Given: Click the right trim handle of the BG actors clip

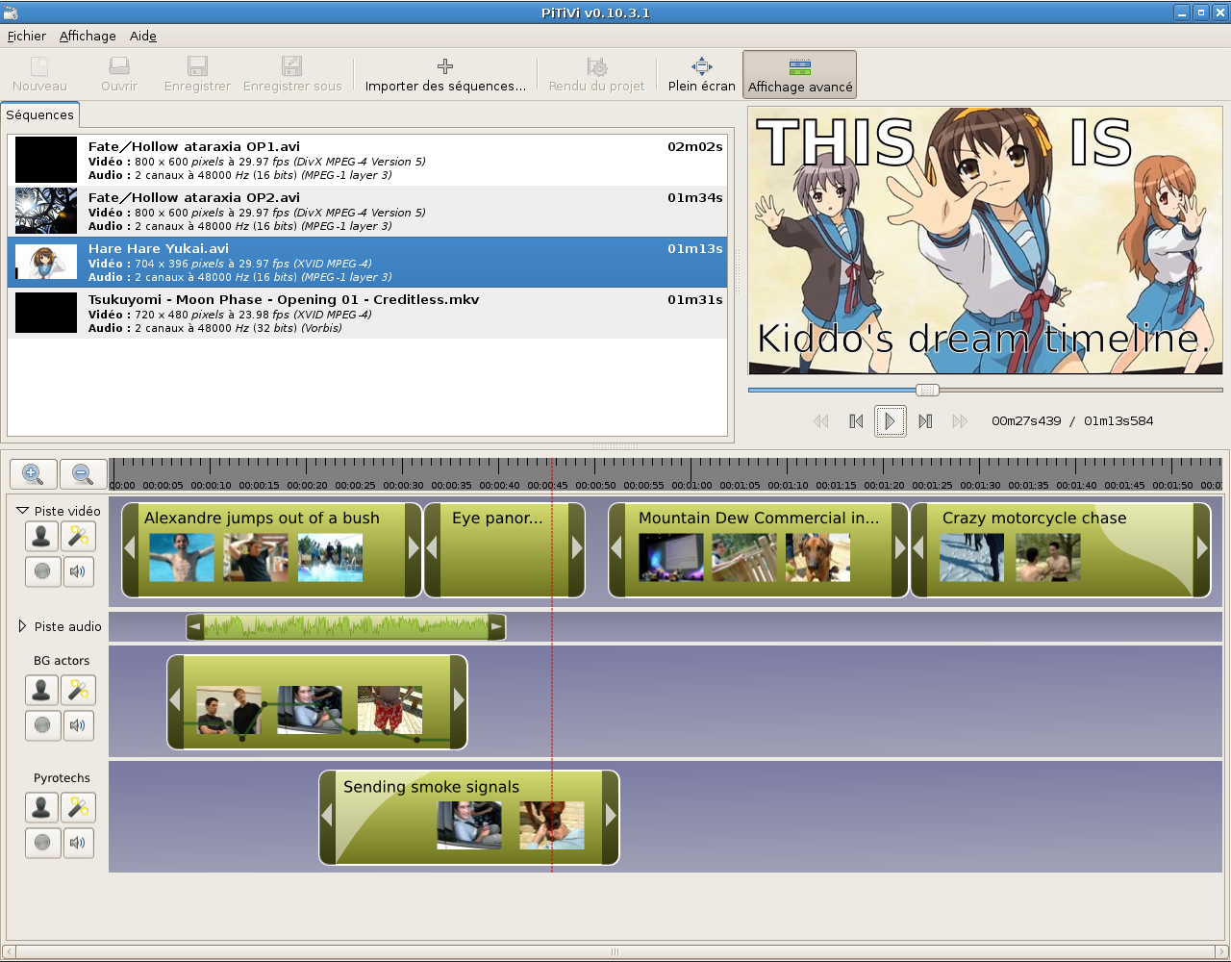Looking at the screenshot, I should [459, 702].
